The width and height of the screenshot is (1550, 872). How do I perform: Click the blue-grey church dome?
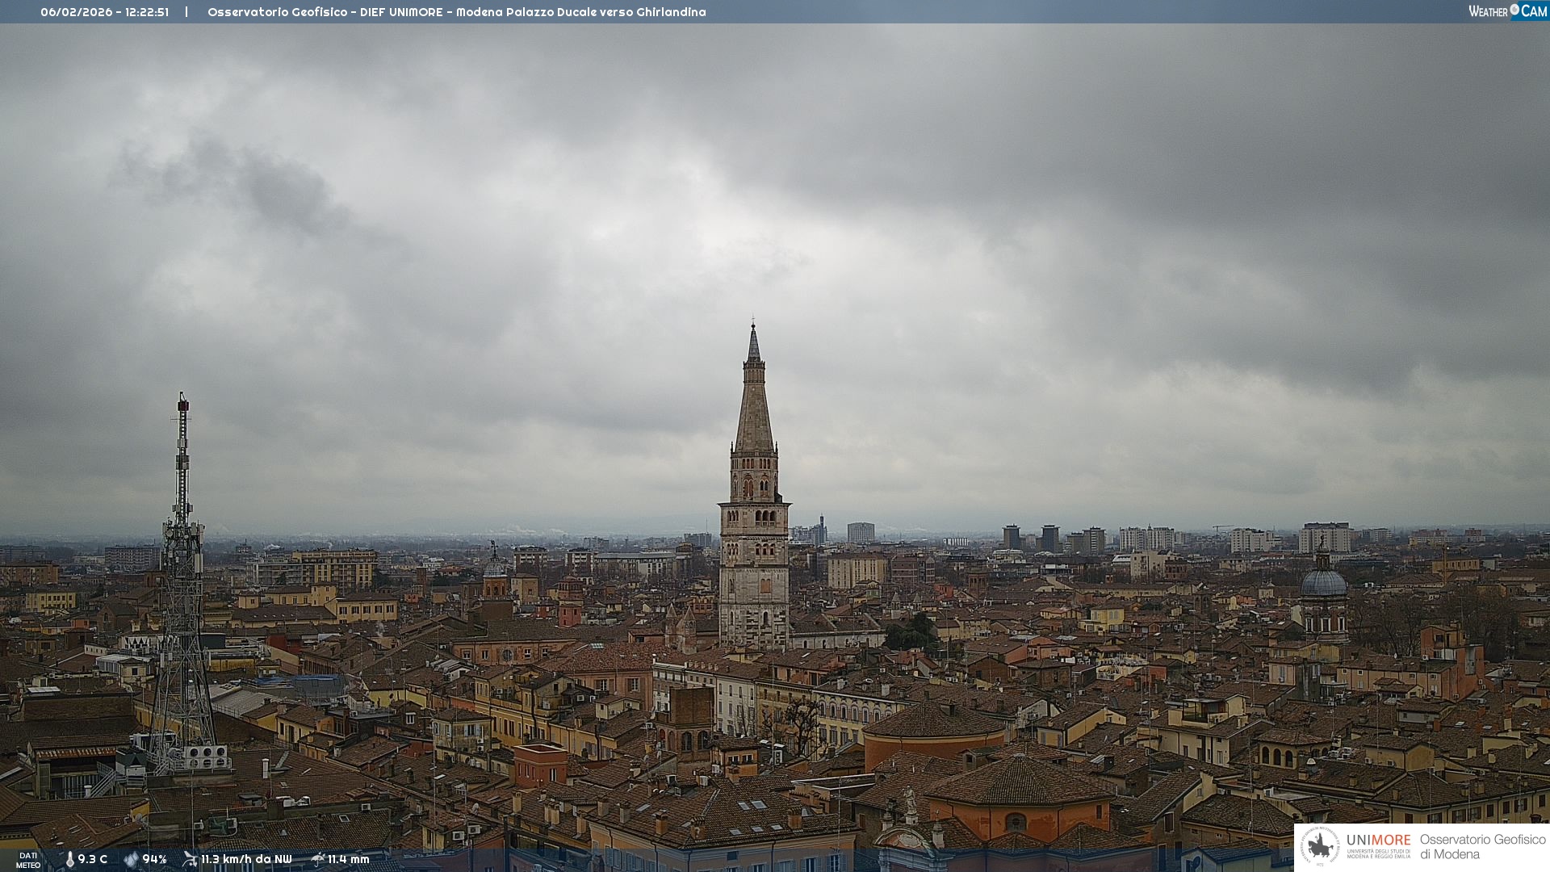tap(1324, 583)
